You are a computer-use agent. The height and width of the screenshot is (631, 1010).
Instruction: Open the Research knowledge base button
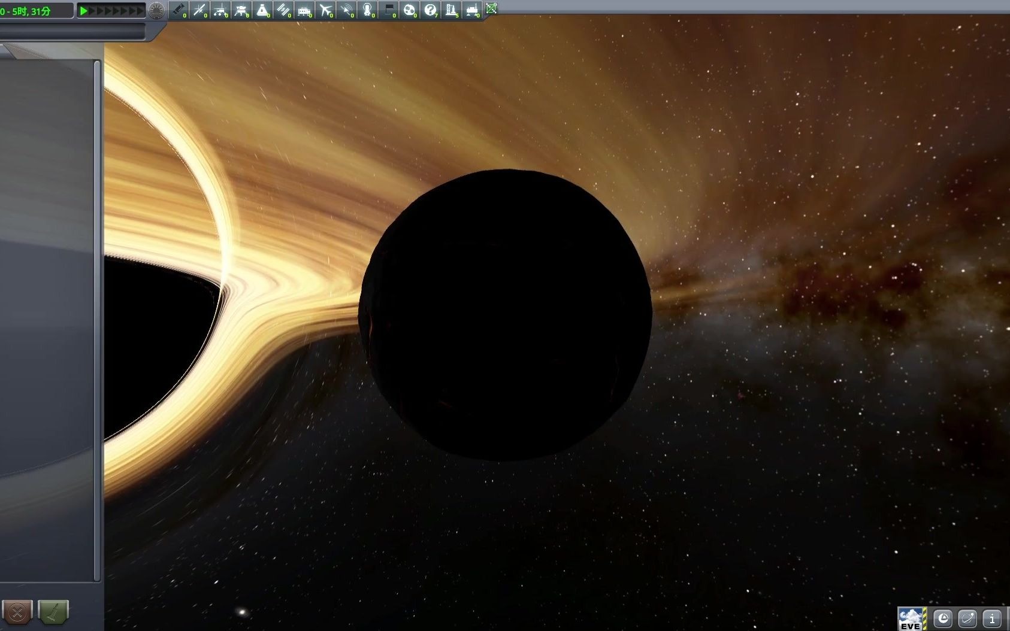[943, 618]
